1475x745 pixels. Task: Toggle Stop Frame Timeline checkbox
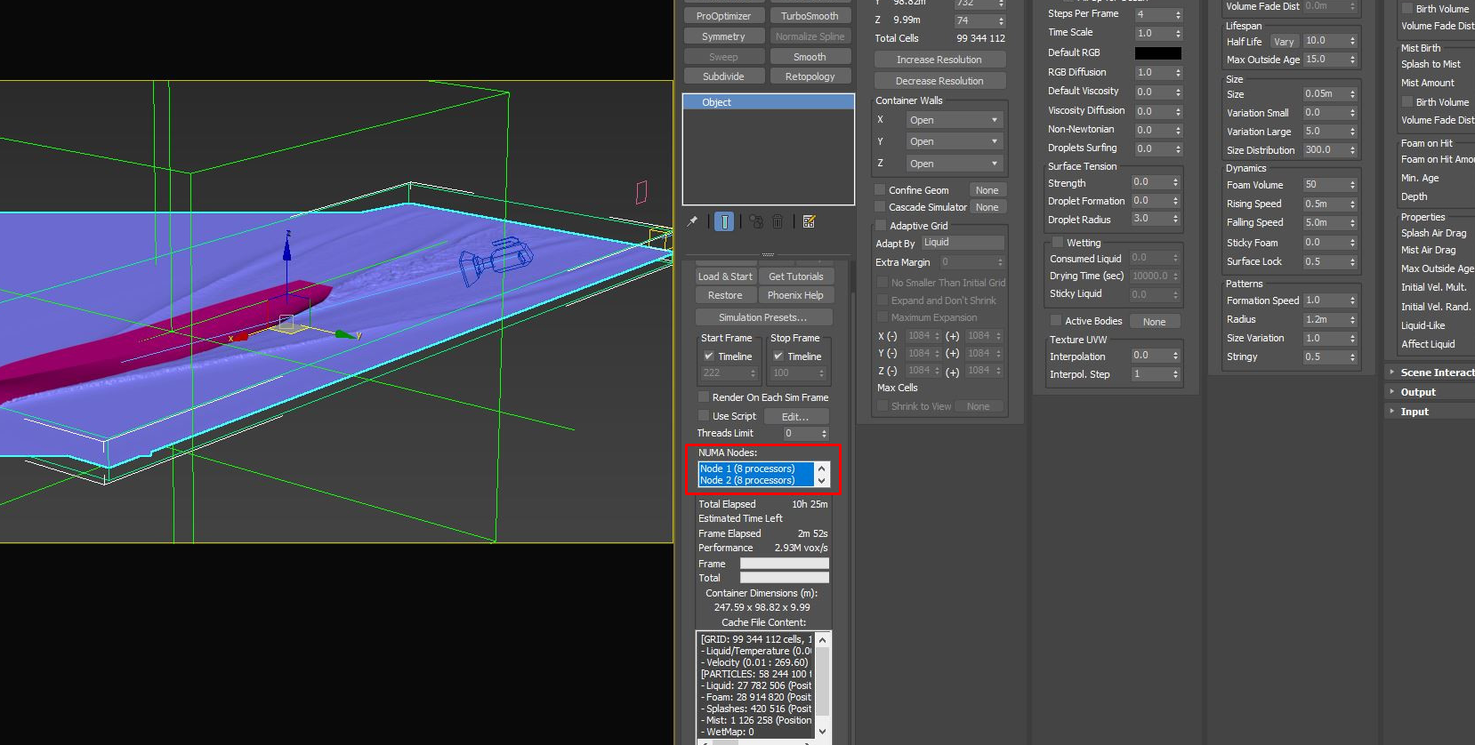click(x=778, y=356)
